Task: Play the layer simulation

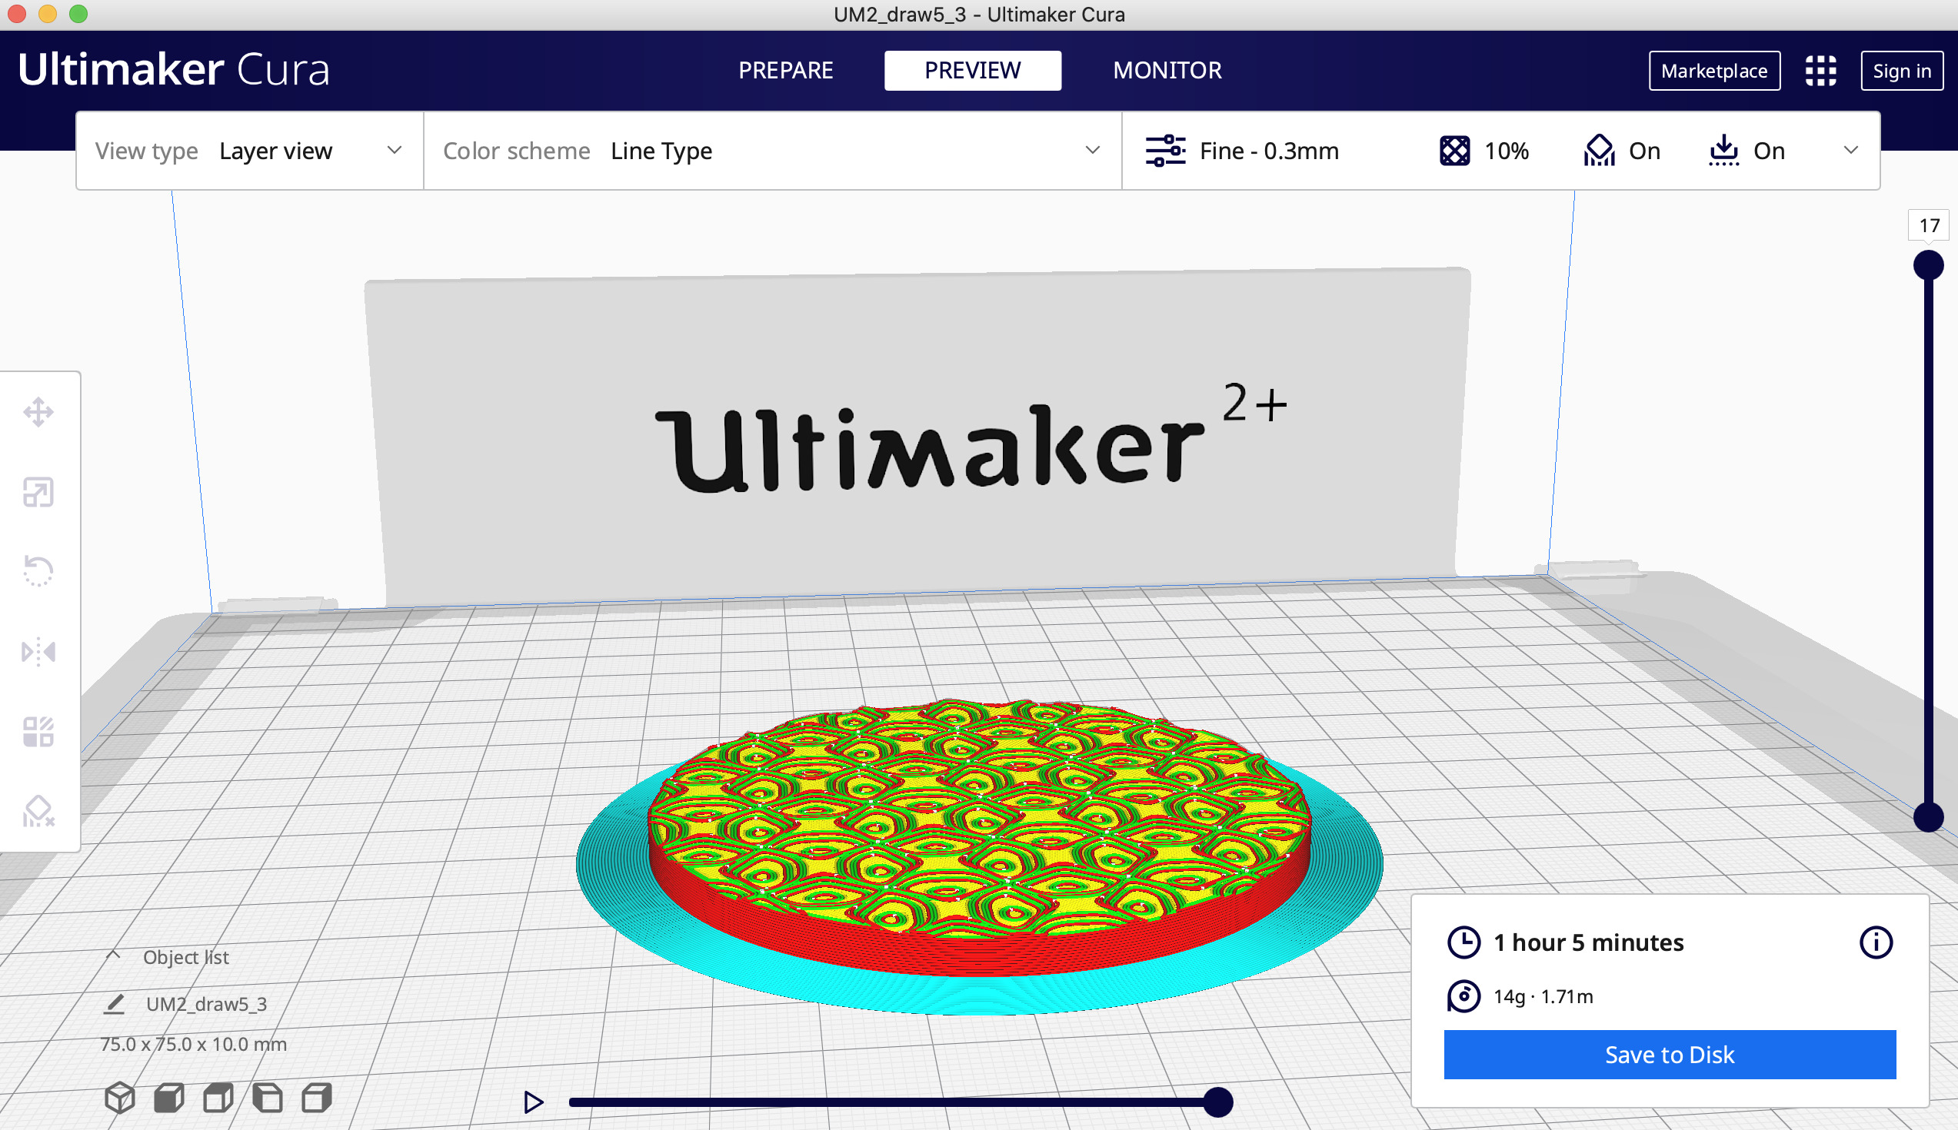Action: pyautogui.click(x=534, y=1102)
